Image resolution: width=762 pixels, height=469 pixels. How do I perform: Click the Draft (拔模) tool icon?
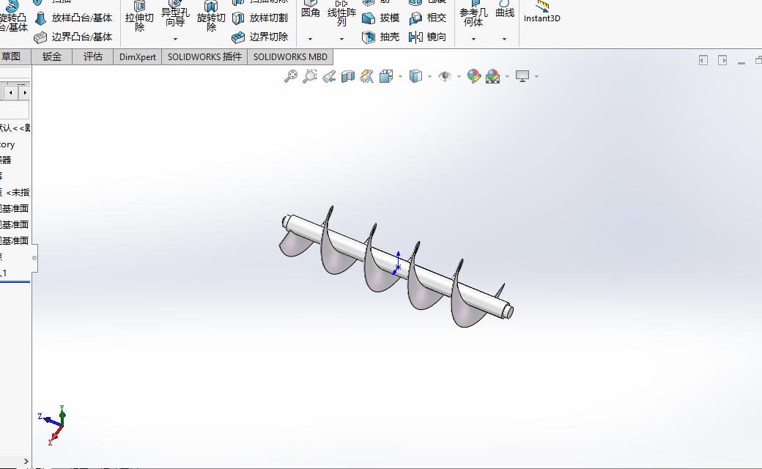[369, 18]
